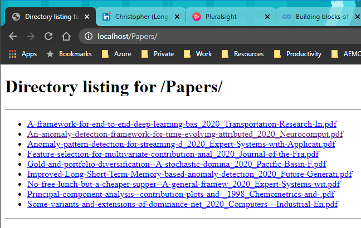
Task: Open the AEMC bookmarks folder
Action: tap(346, 54)
